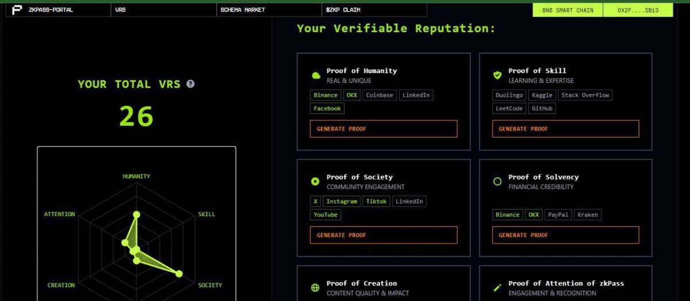Click the BNB Smart Chain network button

point(568,10)
